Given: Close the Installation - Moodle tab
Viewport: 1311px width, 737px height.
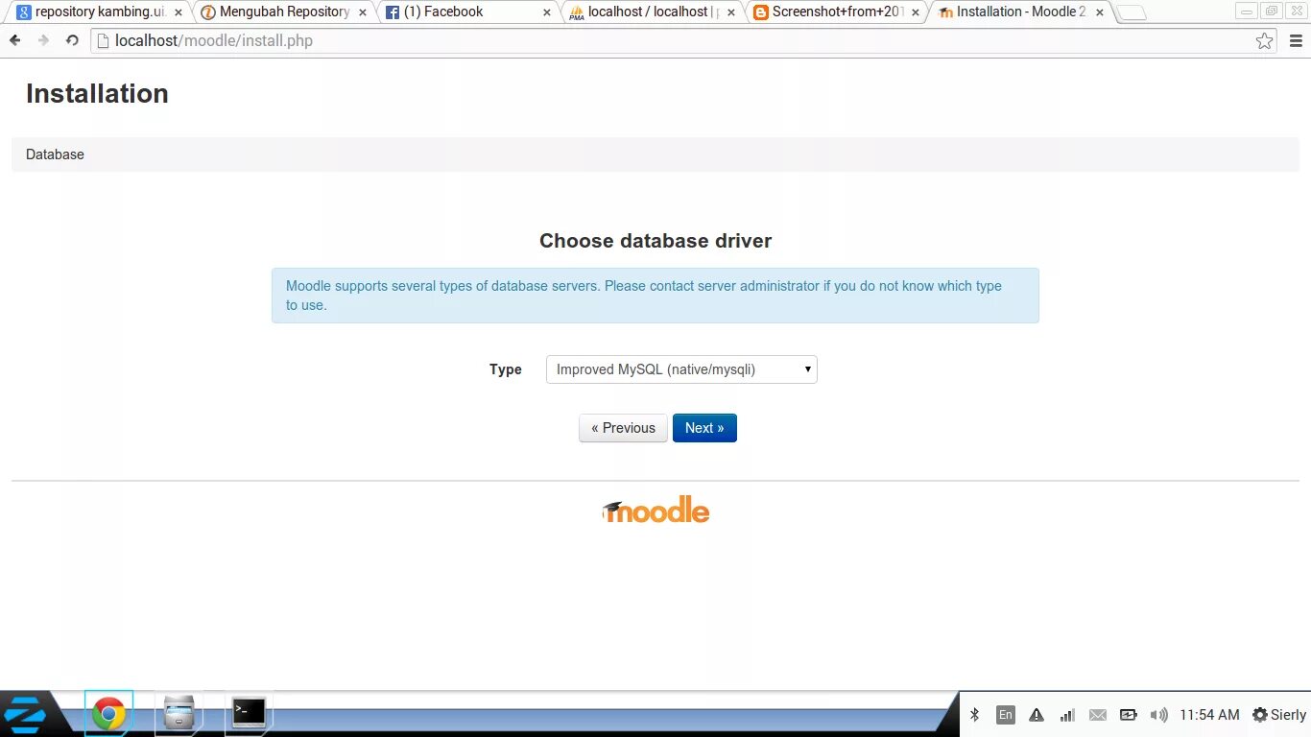Looking at the screenshot, I should 1098,12.
